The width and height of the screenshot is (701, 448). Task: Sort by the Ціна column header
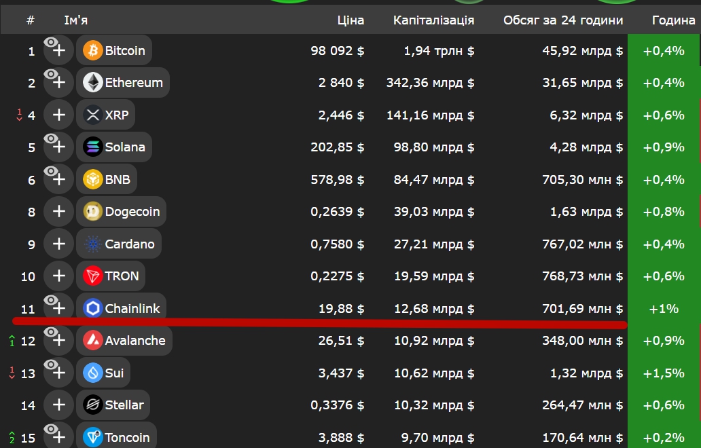pos(351,20)
